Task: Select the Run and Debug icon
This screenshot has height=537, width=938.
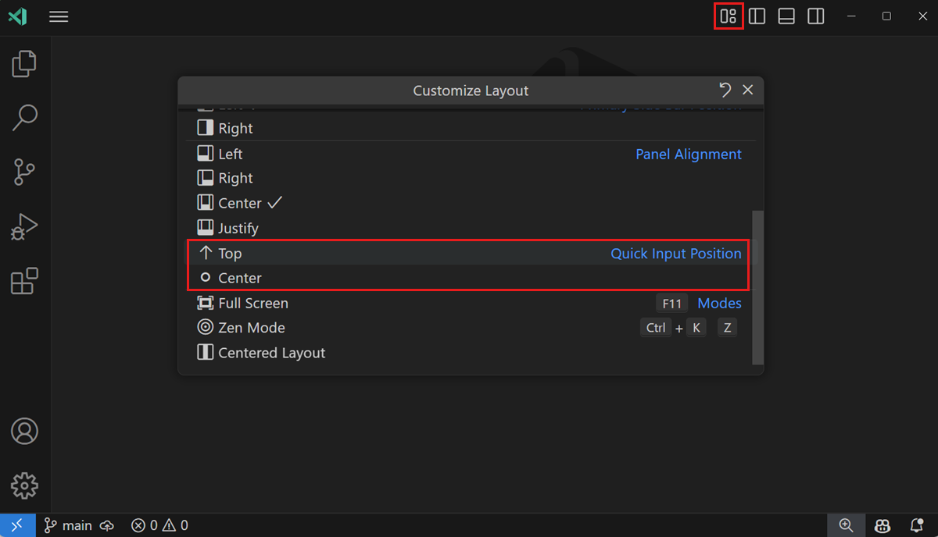Action: tap(24, 226)
